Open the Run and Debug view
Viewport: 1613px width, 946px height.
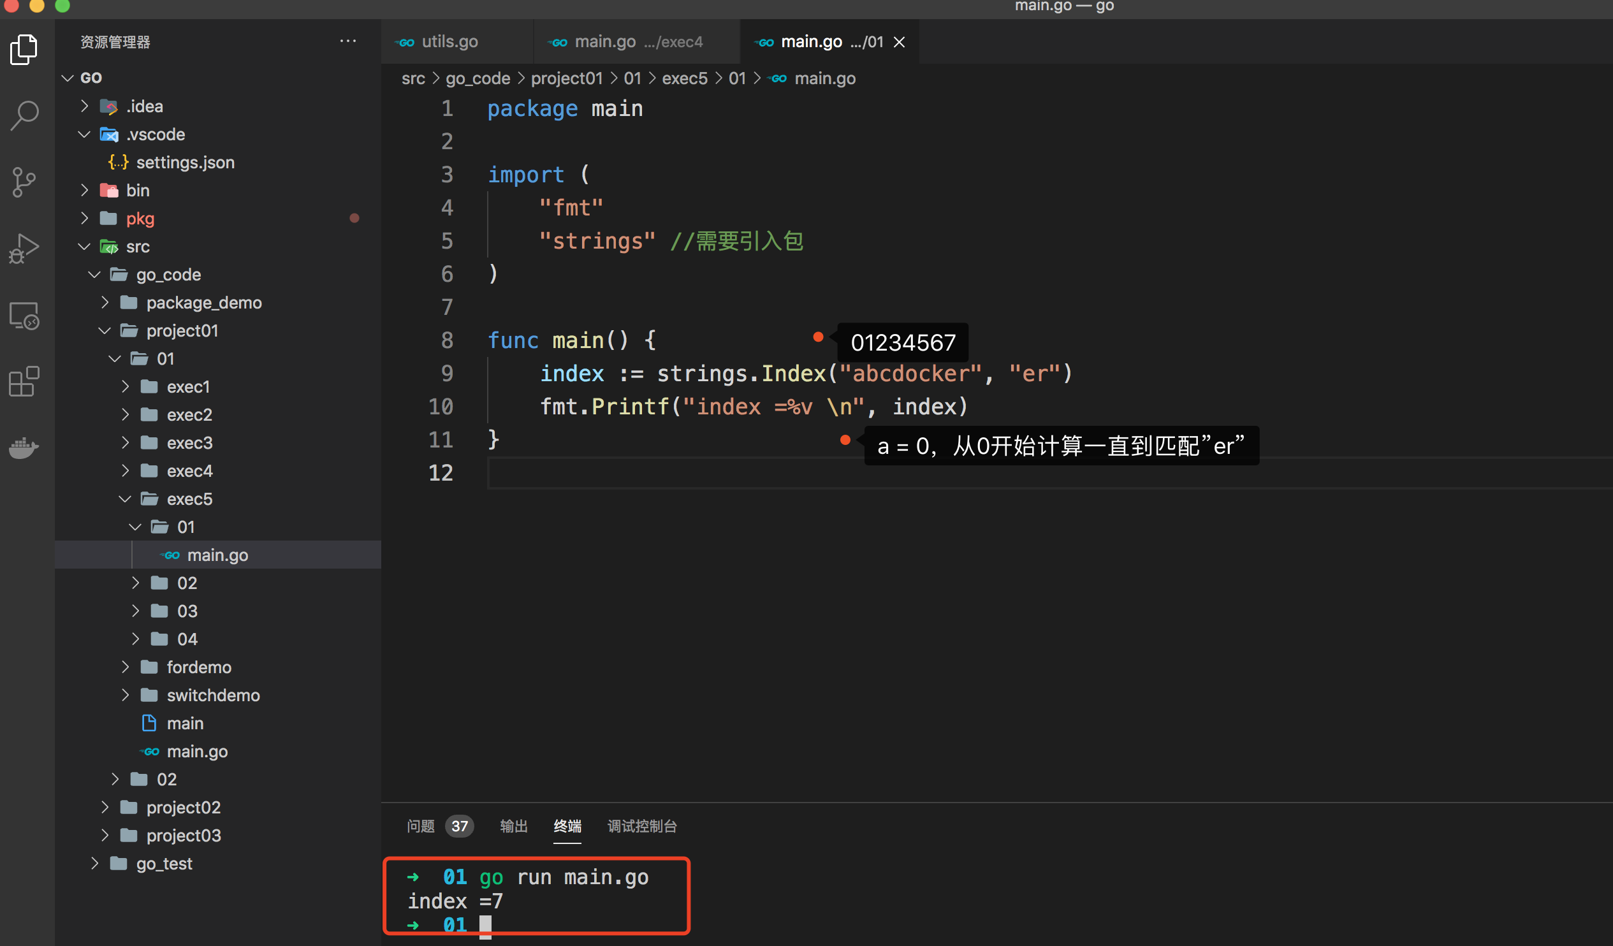[24, 249]
